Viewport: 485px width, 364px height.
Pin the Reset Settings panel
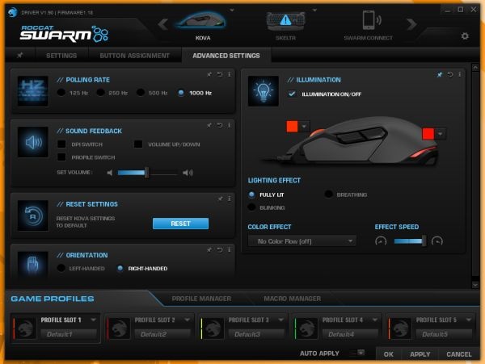pyautogui.click(x=220, y=199)
